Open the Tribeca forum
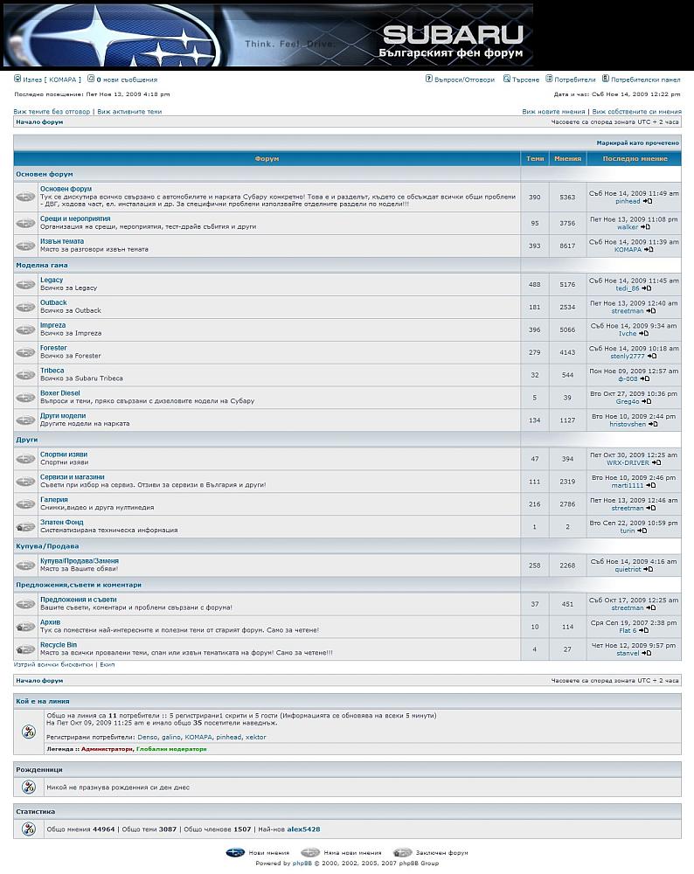This screenshot has width=694, height=874. coord(52,370)
